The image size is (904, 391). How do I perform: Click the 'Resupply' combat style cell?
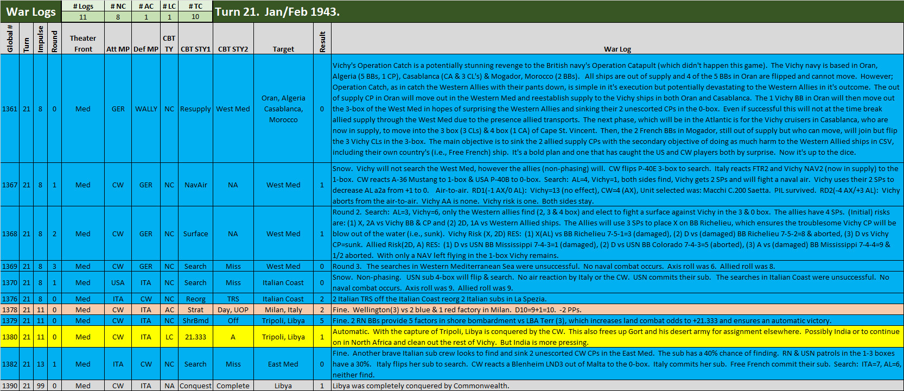(x=195, y=109)
